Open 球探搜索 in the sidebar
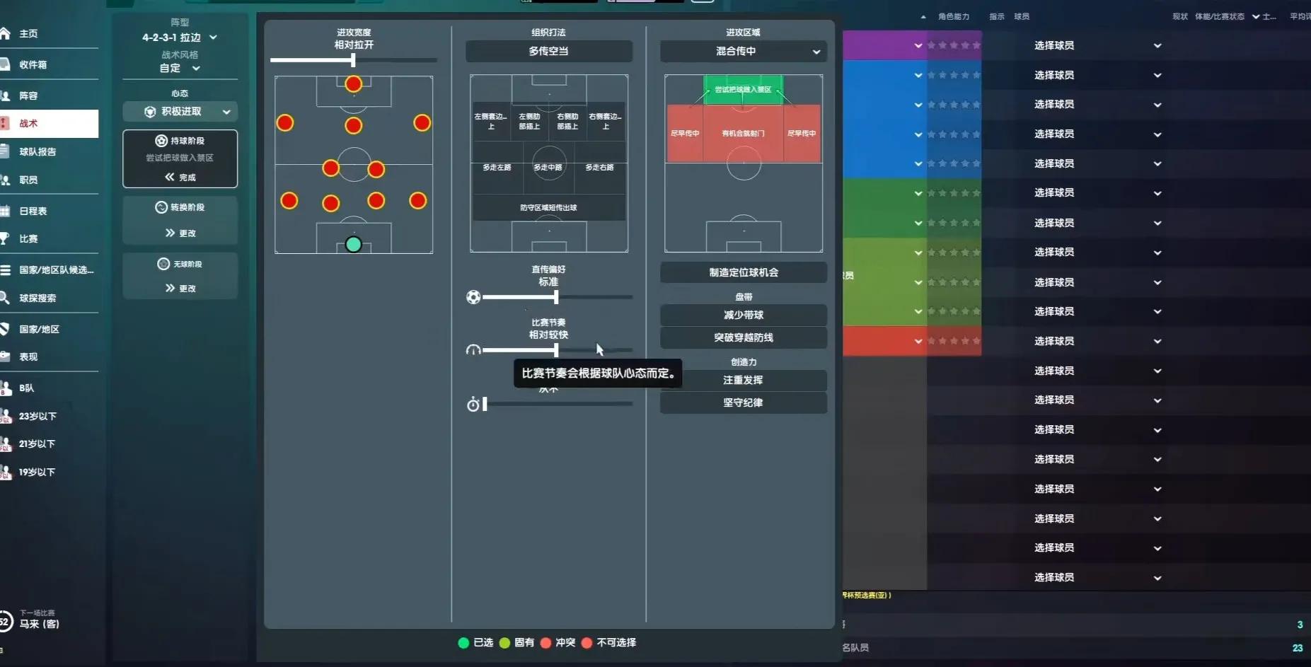 pyautogui.click(x=37, y=298)
